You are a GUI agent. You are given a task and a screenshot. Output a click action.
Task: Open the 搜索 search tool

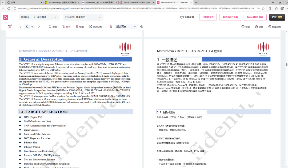53,27
